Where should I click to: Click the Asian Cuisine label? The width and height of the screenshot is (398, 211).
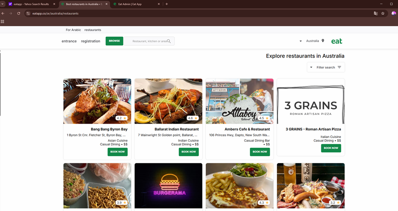tap(118, 141)
